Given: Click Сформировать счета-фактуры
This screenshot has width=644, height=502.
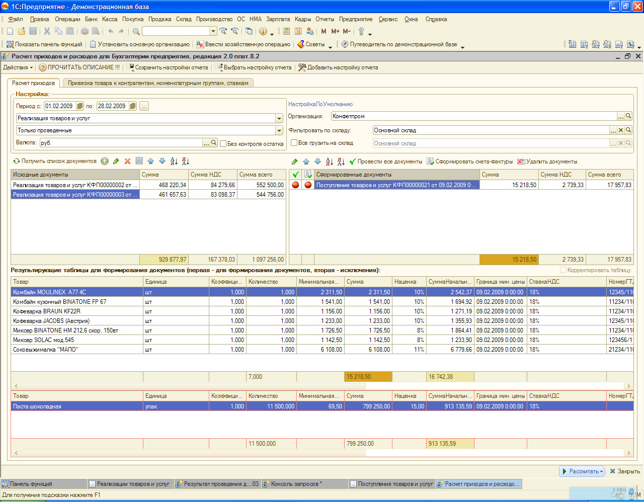Looking at the screenshot, I should point(469,161).
